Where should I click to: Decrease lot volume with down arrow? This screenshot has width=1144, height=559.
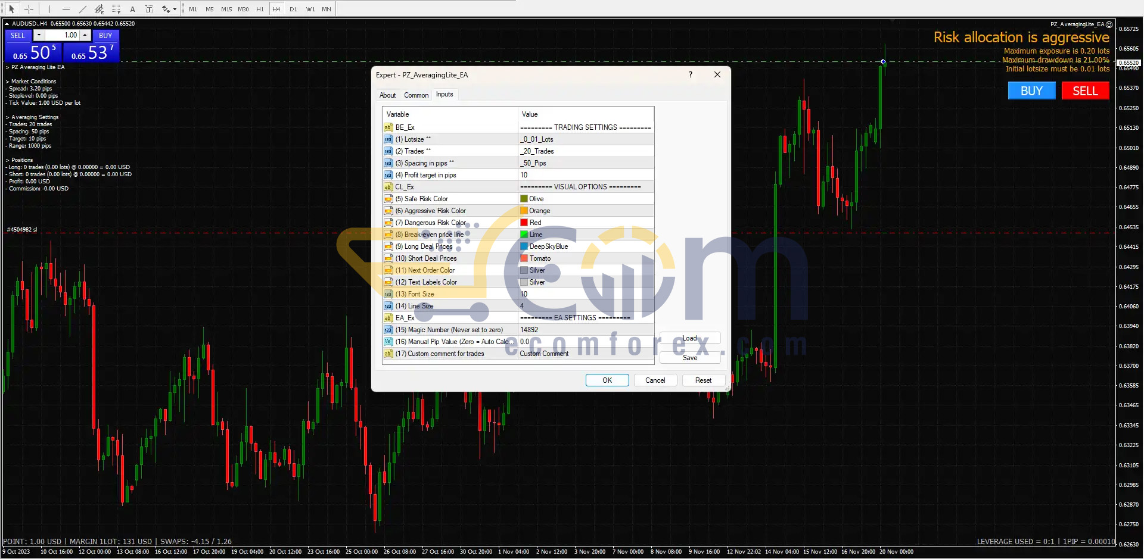(x=39, y=35)
